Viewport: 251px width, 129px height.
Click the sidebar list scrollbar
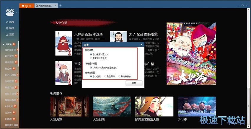(x=19, y=54)
